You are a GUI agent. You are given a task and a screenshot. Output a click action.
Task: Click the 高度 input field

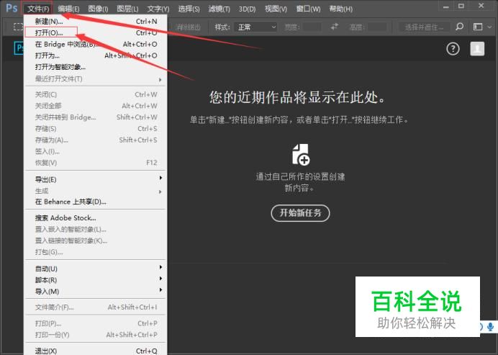pos(377,27)
